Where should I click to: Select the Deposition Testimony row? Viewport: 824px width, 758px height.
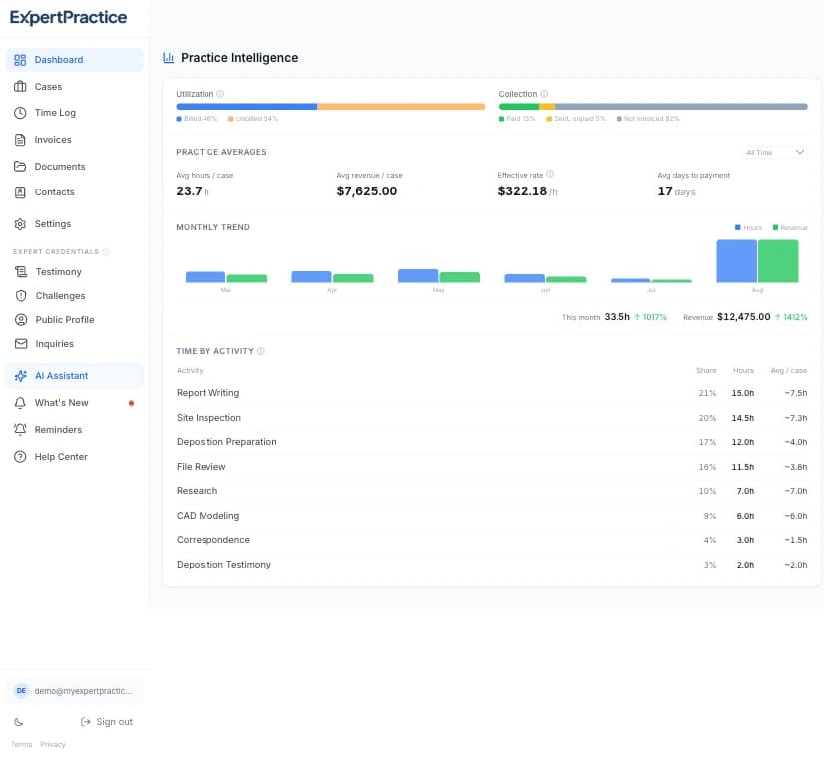click(492, 565)
